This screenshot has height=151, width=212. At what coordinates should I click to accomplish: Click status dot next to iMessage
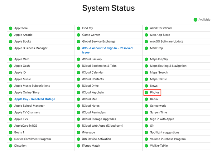79,133
